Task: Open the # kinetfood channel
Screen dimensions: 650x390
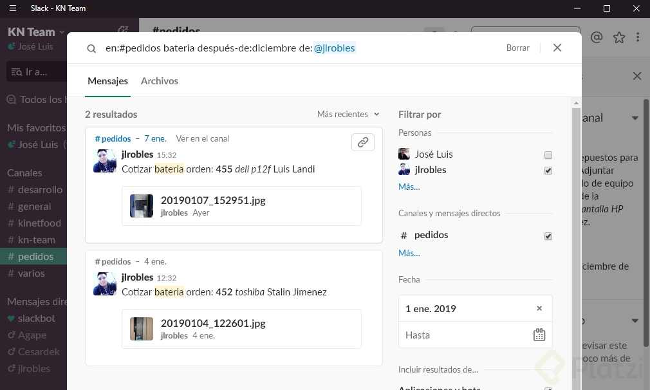Action: (34, 223)
